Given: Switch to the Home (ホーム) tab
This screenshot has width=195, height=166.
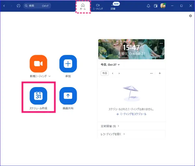Looking at the screenshot, I should (x=83, y=6).
